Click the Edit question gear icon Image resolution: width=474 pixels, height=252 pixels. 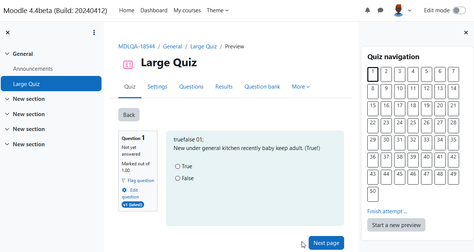[124, 190]
